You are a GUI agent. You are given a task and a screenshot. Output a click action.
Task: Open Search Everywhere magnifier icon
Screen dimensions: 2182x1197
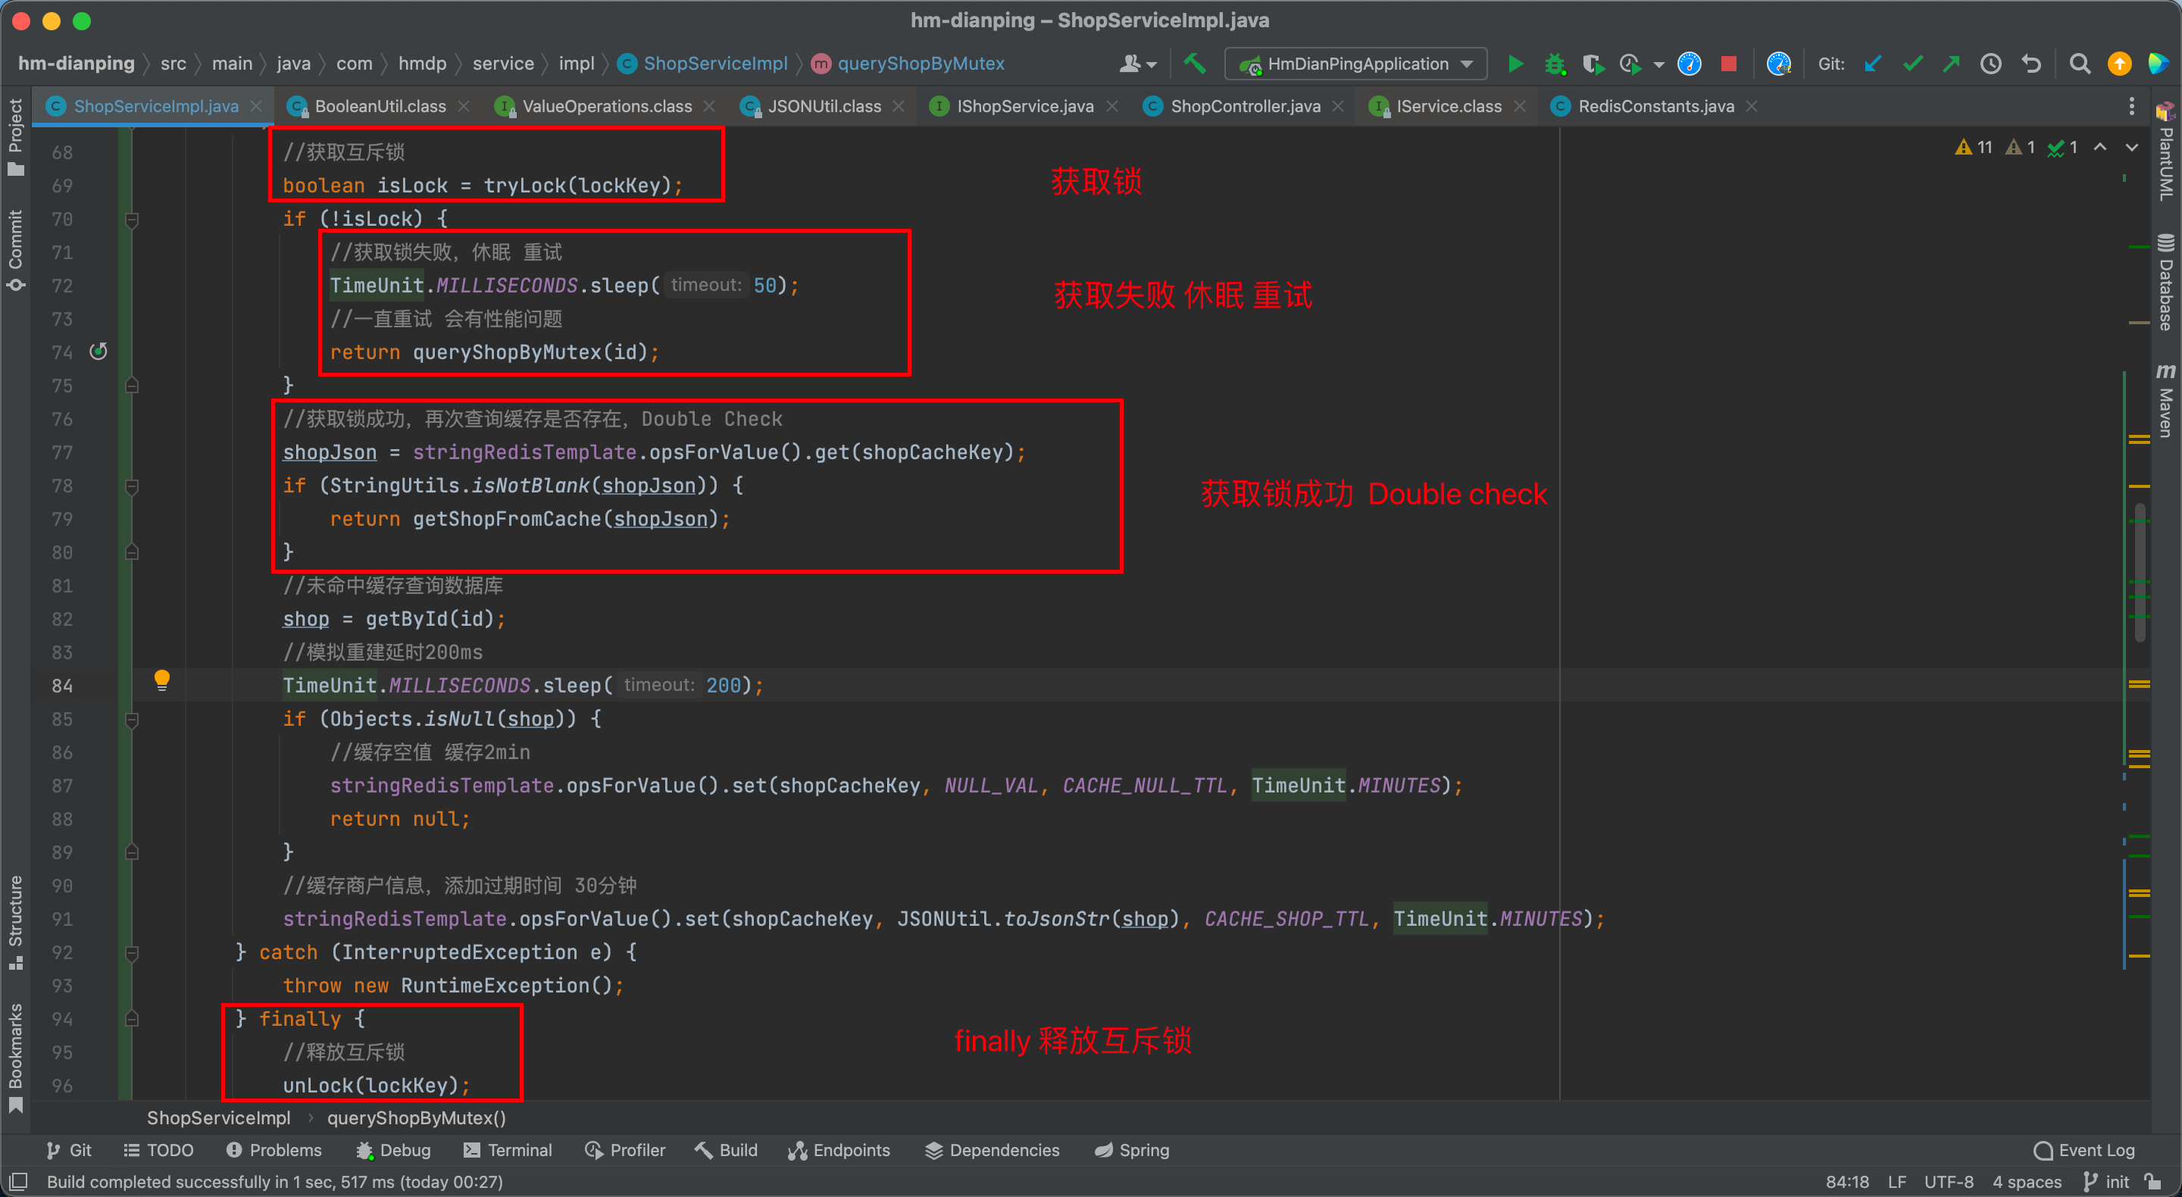[2080, 64]
